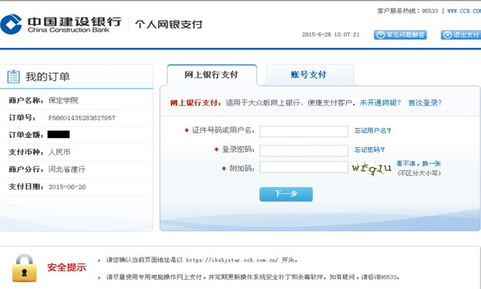Image resolution: width=481 pixels, height=289 pixels.
Task: Open the 常见问题解答 help button
Action: (x=400, y=35)
